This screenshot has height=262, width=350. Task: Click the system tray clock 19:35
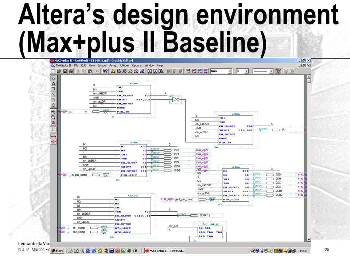point(303,251)
